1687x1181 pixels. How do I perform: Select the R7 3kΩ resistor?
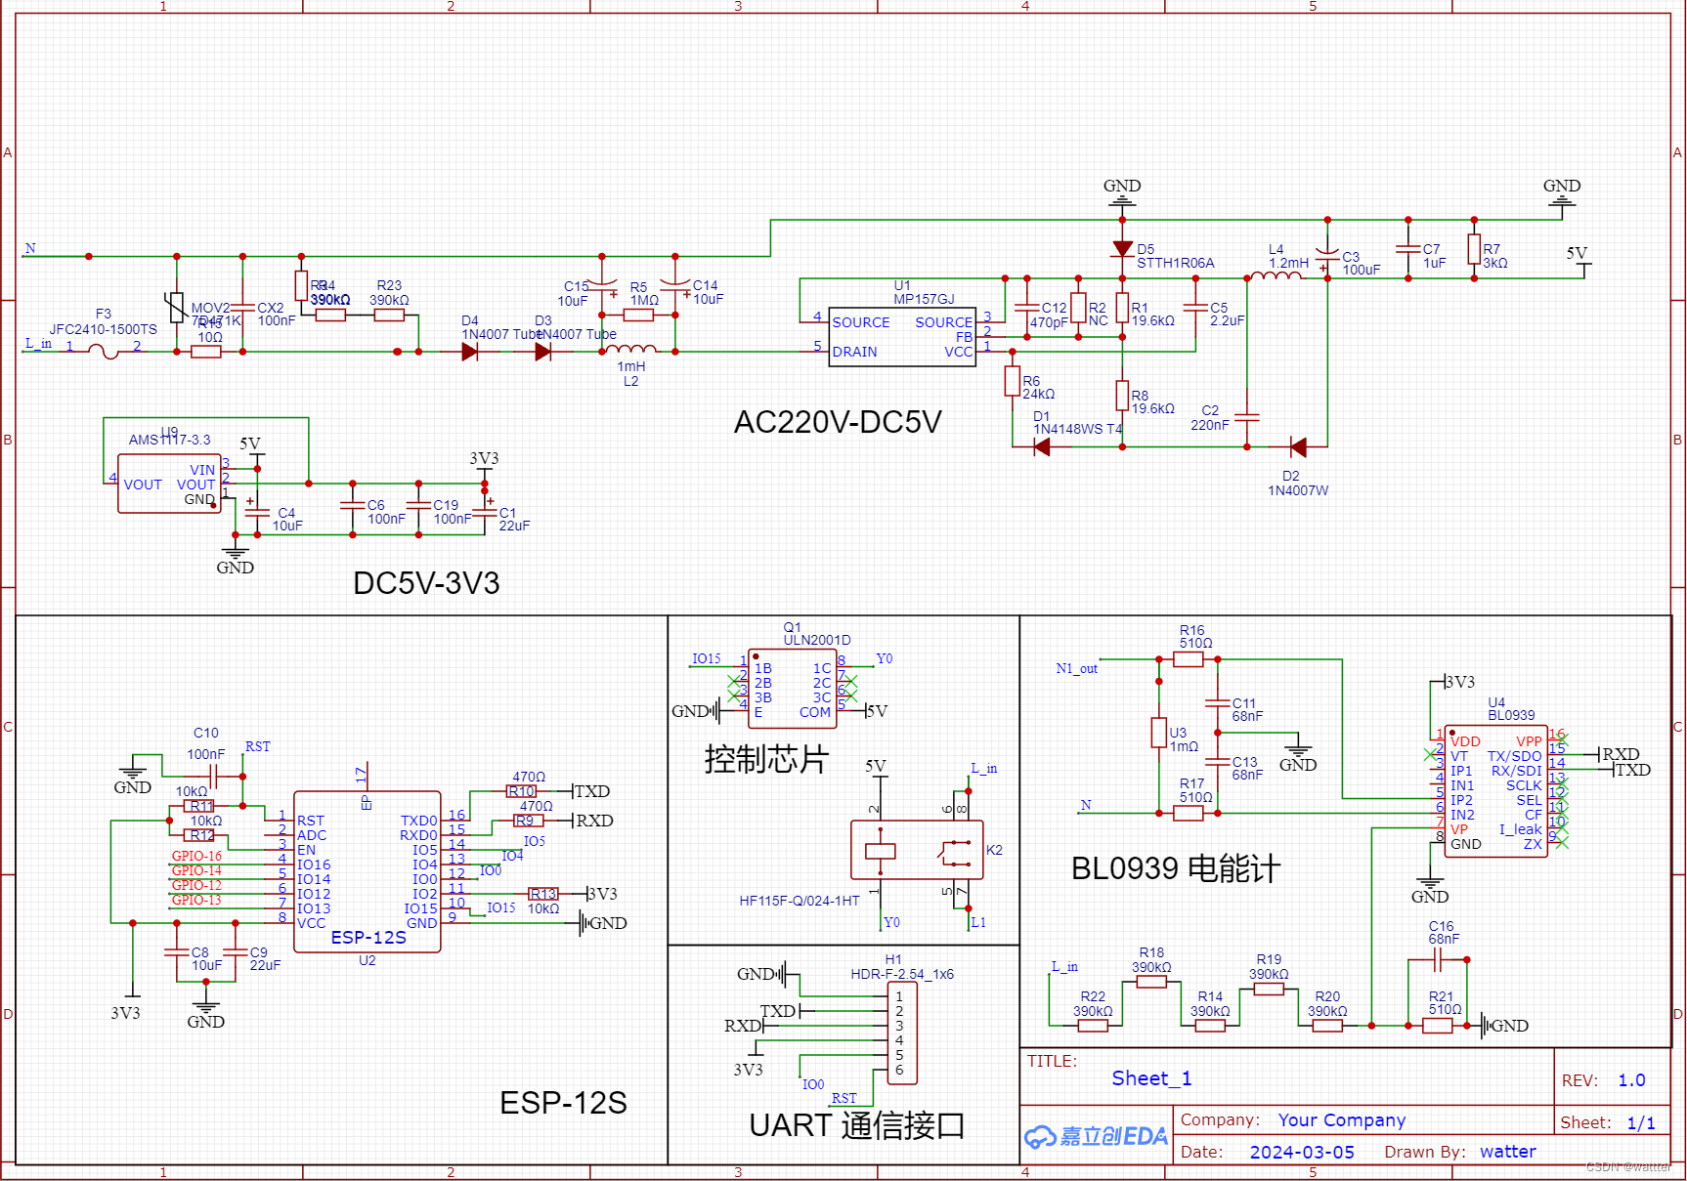(x=1474, y=249)
